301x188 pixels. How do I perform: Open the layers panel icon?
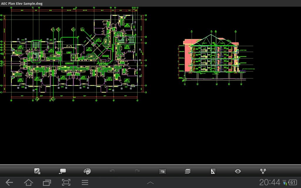(x=188, y=171)
